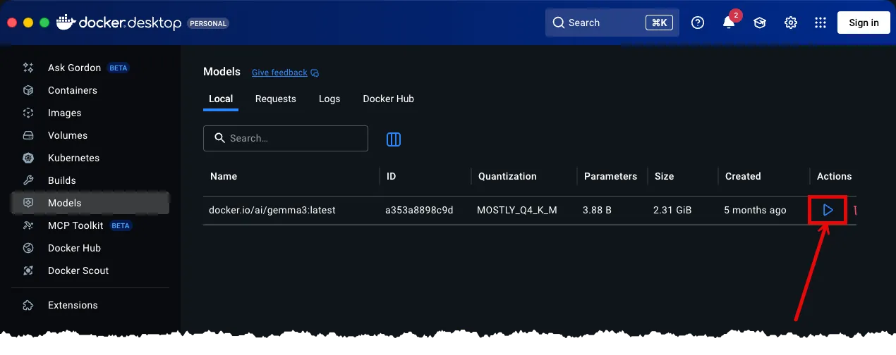Click the Actions column header
The image size is (896, 355).
pos(835,176)
